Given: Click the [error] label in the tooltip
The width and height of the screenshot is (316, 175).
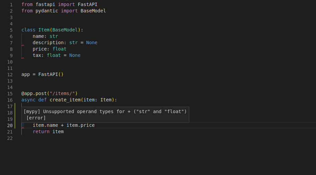Looking at the screenshot, I should click(36, 118).
